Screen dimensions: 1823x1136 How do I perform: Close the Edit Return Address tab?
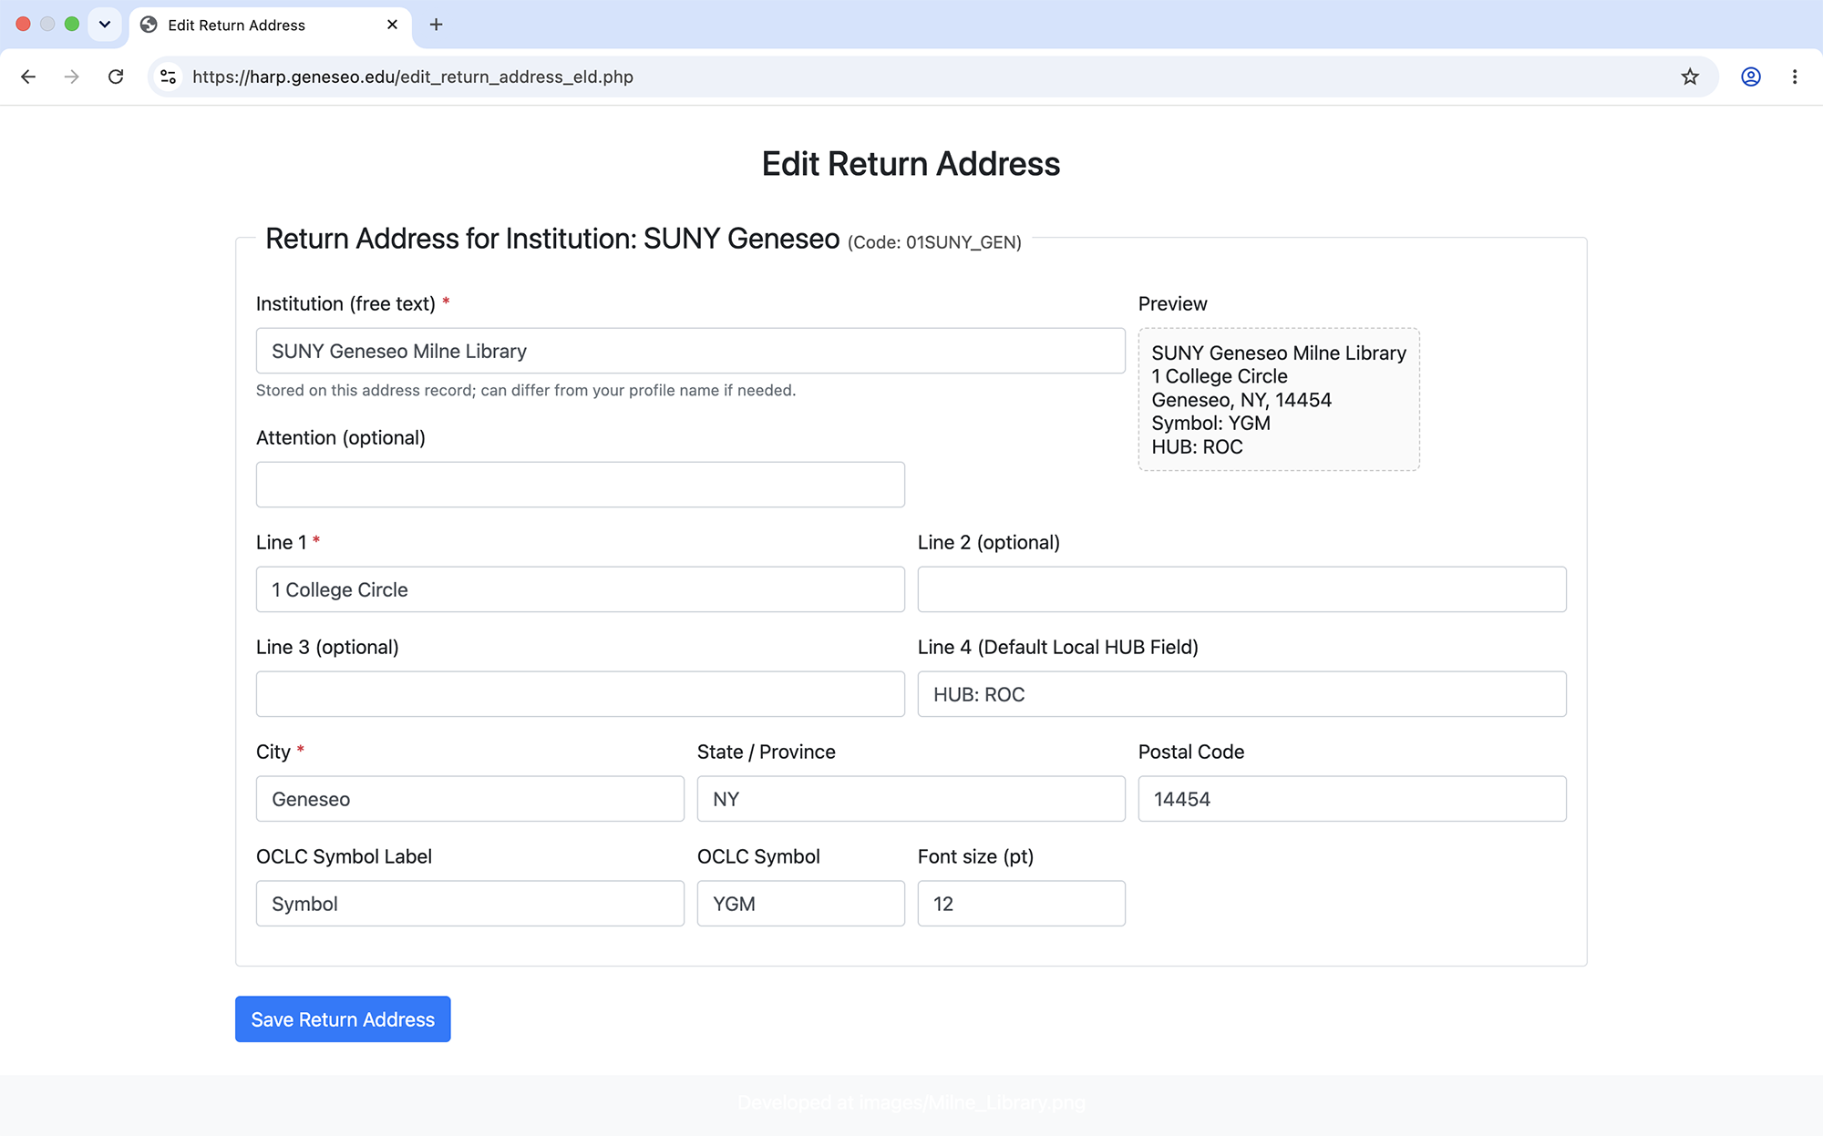[392, 25]
